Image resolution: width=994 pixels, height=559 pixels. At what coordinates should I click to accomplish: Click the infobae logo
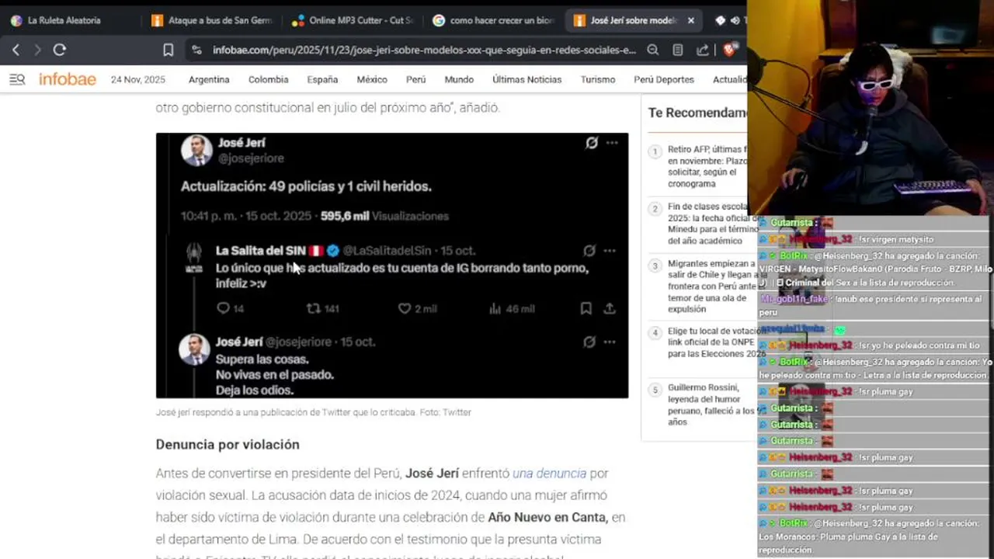68,79
